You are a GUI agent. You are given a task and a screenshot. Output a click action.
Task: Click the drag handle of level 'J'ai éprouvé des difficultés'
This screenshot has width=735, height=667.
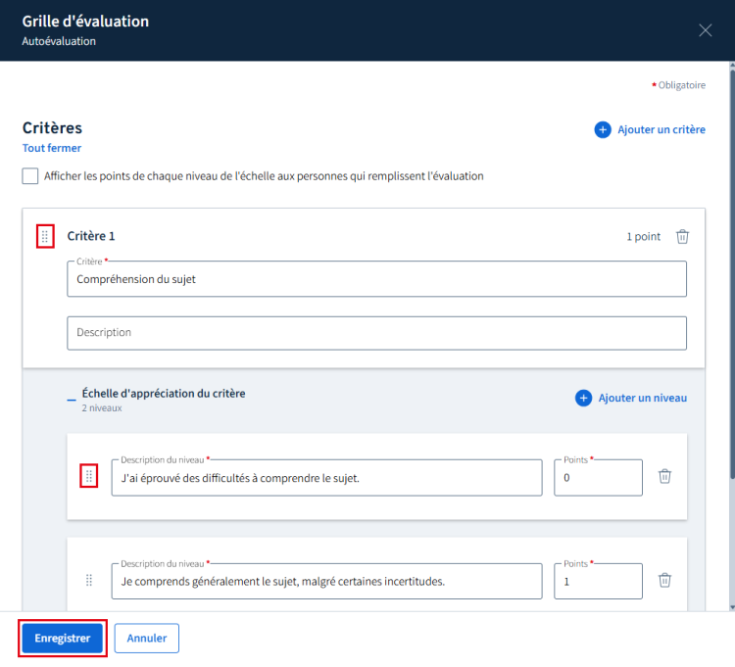(x=88, y=476)
